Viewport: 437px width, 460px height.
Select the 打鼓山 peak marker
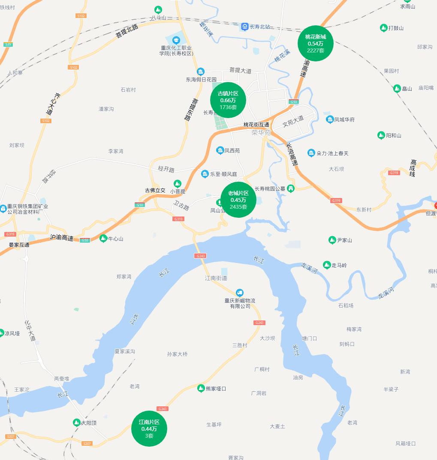click(384, 28)
